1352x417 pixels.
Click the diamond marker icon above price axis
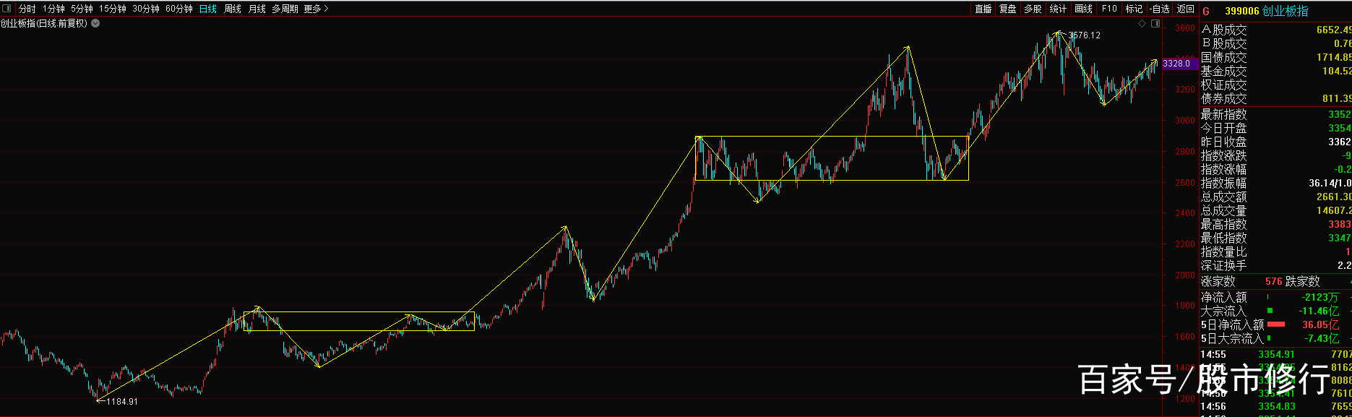tap(1142, 23)
